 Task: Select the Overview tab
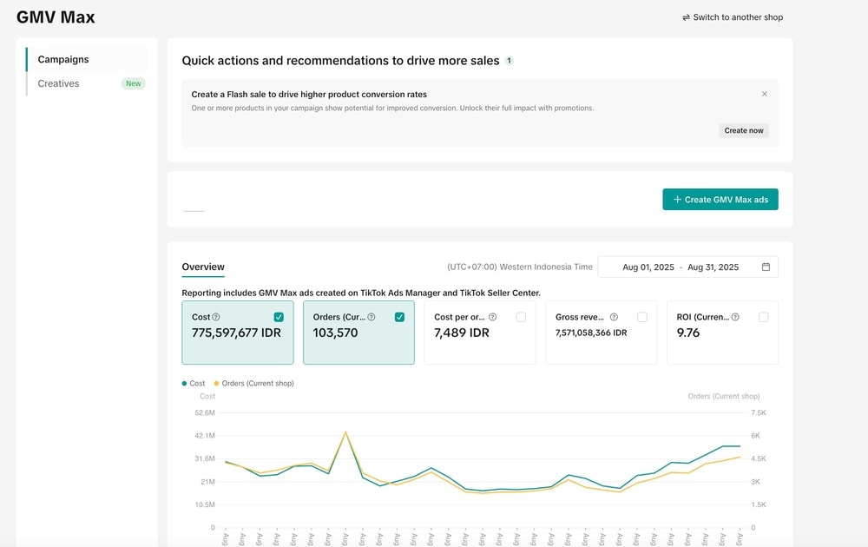(203, 267)
